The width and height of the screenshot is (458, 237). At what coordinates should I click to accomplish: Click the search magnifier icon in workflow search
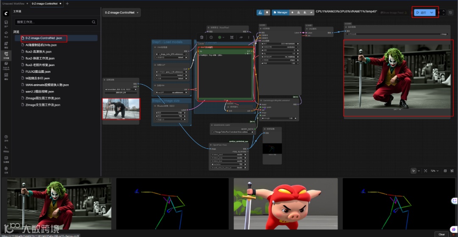(x=93, y=22)
